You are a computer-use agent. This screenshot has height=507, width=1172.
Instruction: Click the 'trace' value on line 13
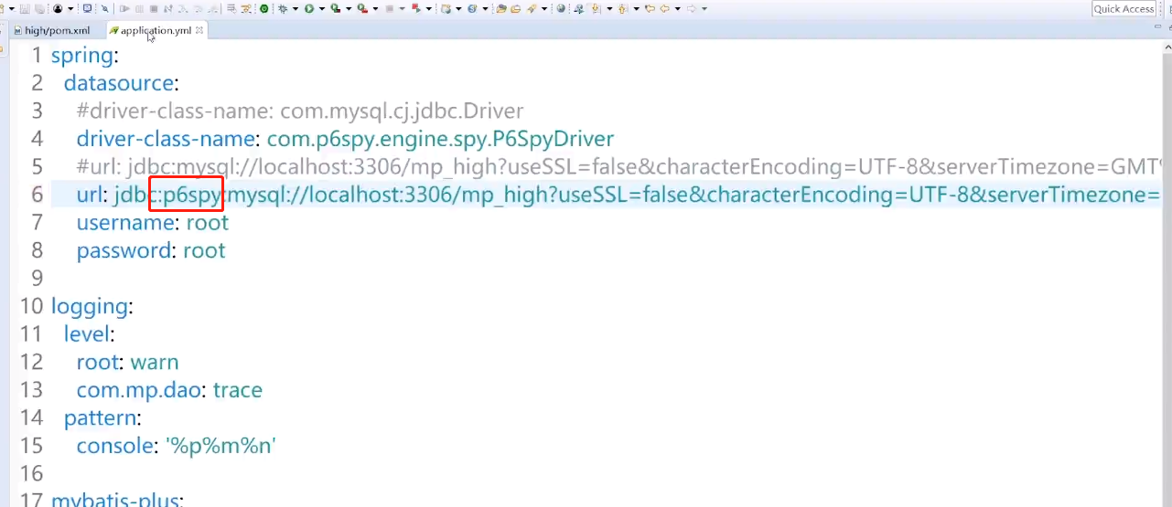238,390
